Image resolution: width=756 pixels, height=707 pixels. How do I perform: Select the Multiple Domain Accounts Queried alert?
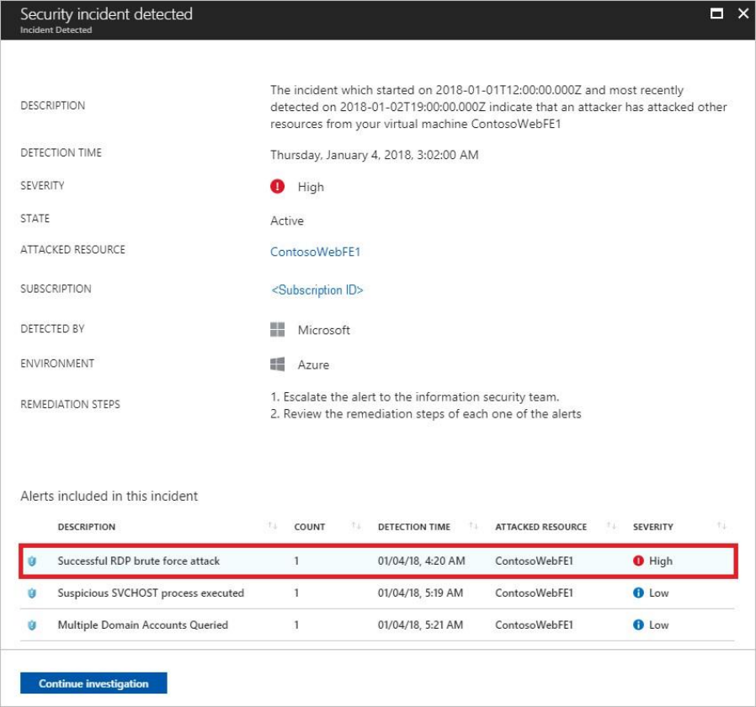[x=142, y=625]
